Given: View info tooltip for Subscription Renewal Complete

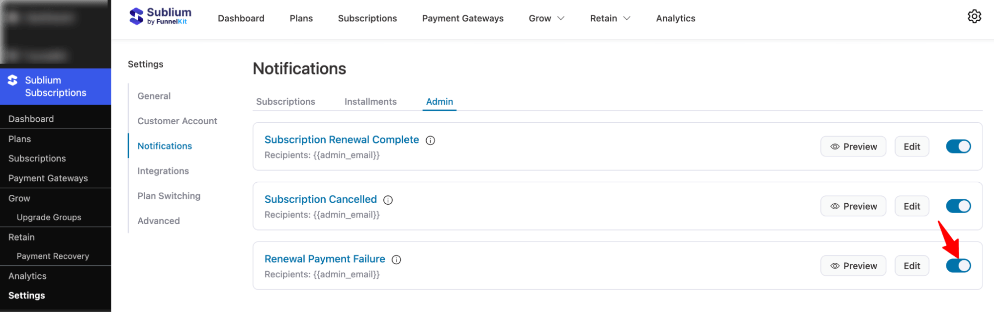Looking at the screenshot, I should (430, 140).
